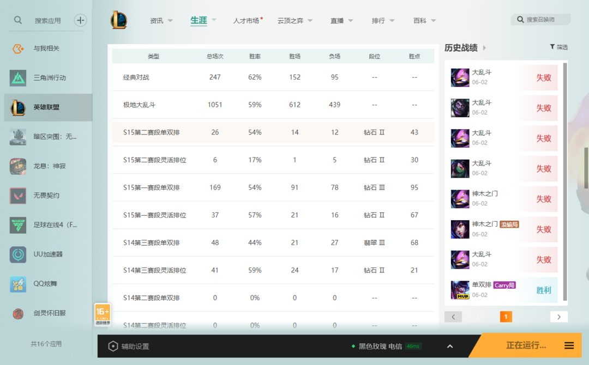This screenshot has width=589, height=365.
Task: Open the 三角洲行动 game icon
Action: pos(18,78)
